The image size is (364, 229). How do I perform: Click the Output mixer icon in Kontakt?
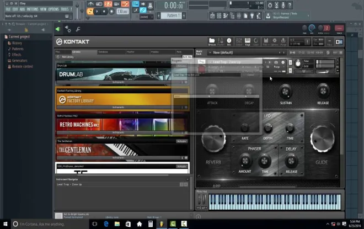[239, 41]
